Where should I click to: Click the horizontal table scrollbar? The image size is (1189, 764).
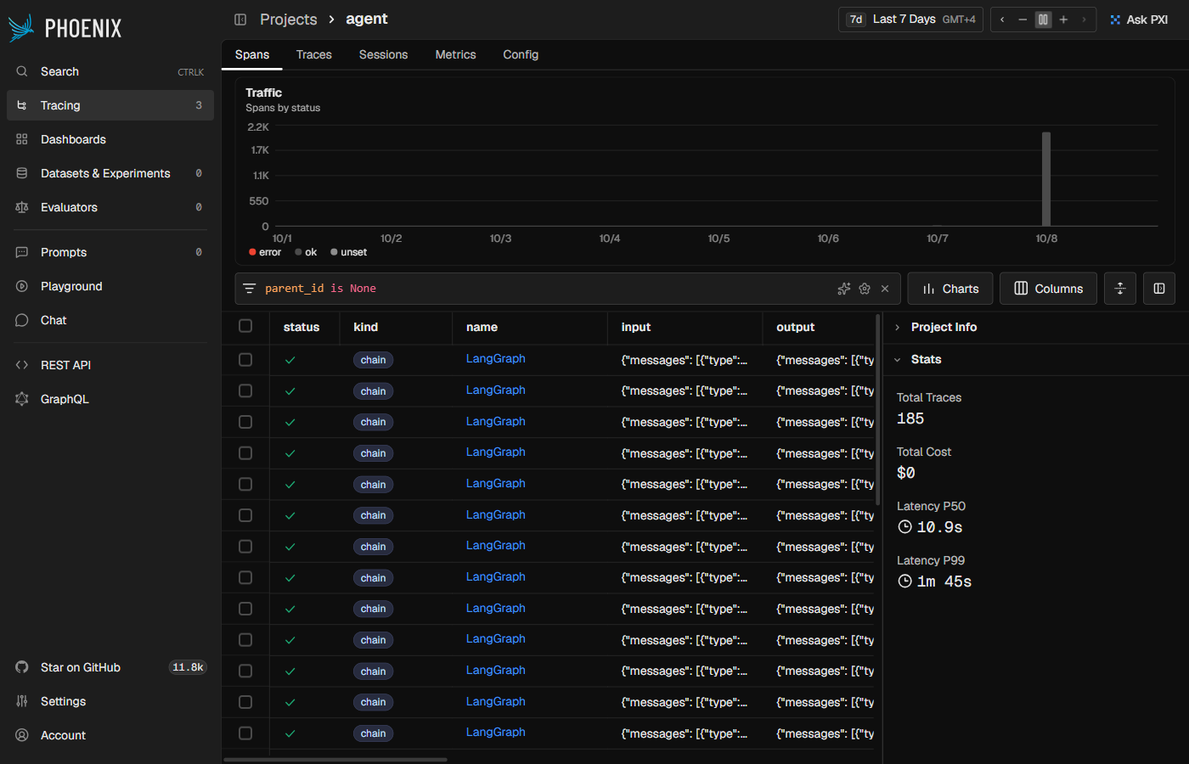point(335,760)
